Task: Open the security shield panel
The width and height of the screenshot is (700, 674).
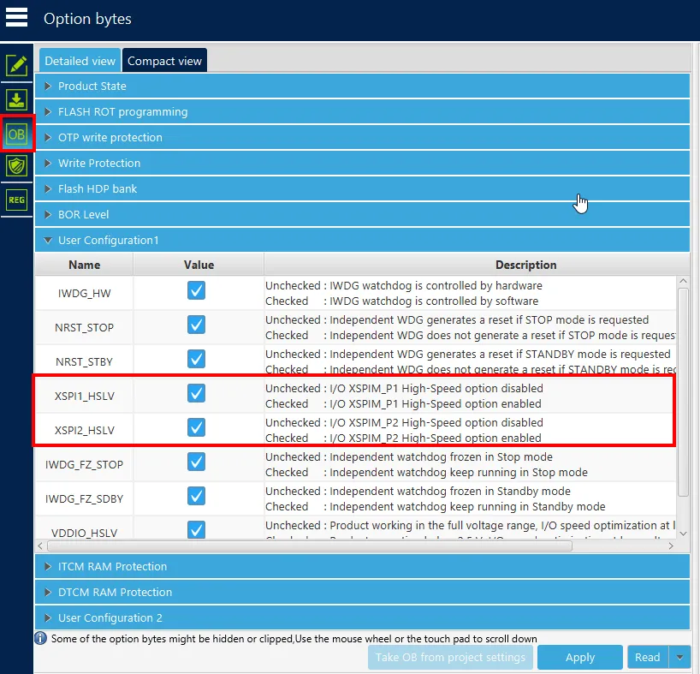Action: pyautogui.click(x=16, y=166)
